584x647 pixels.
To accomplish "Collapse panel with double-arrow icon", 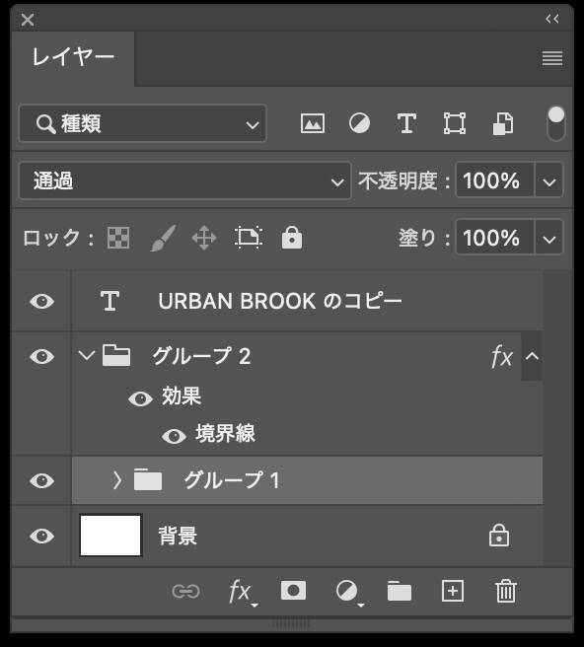I will click(x=552, y=19).
